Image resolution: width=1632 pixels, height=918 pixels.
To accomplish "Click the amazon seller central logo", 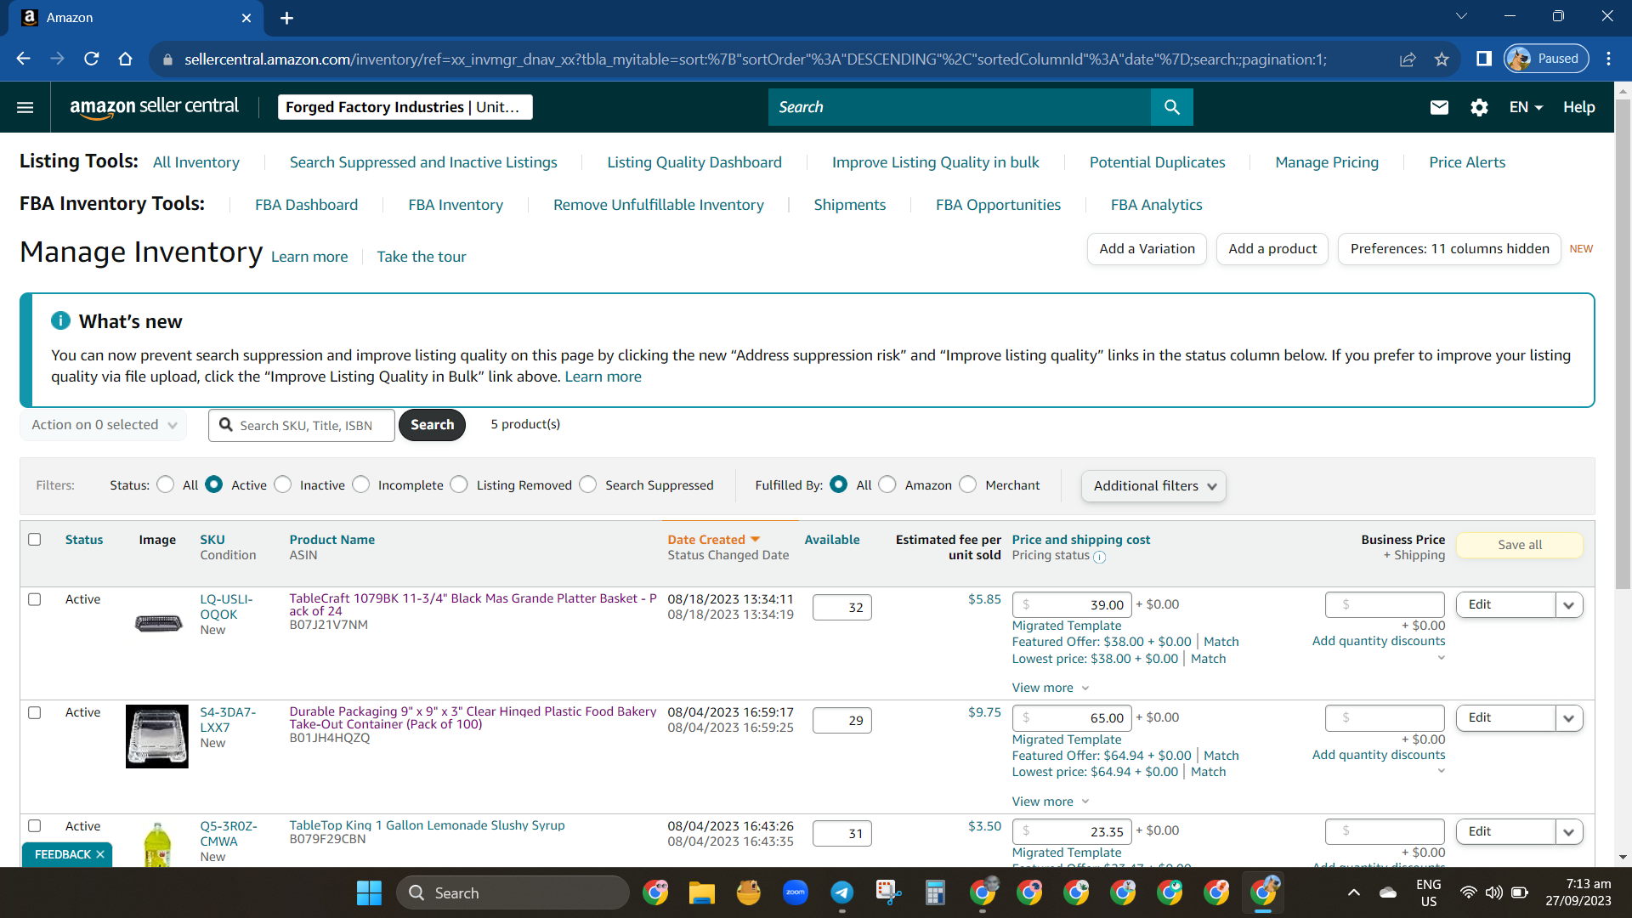I will [x=154, y=107].
